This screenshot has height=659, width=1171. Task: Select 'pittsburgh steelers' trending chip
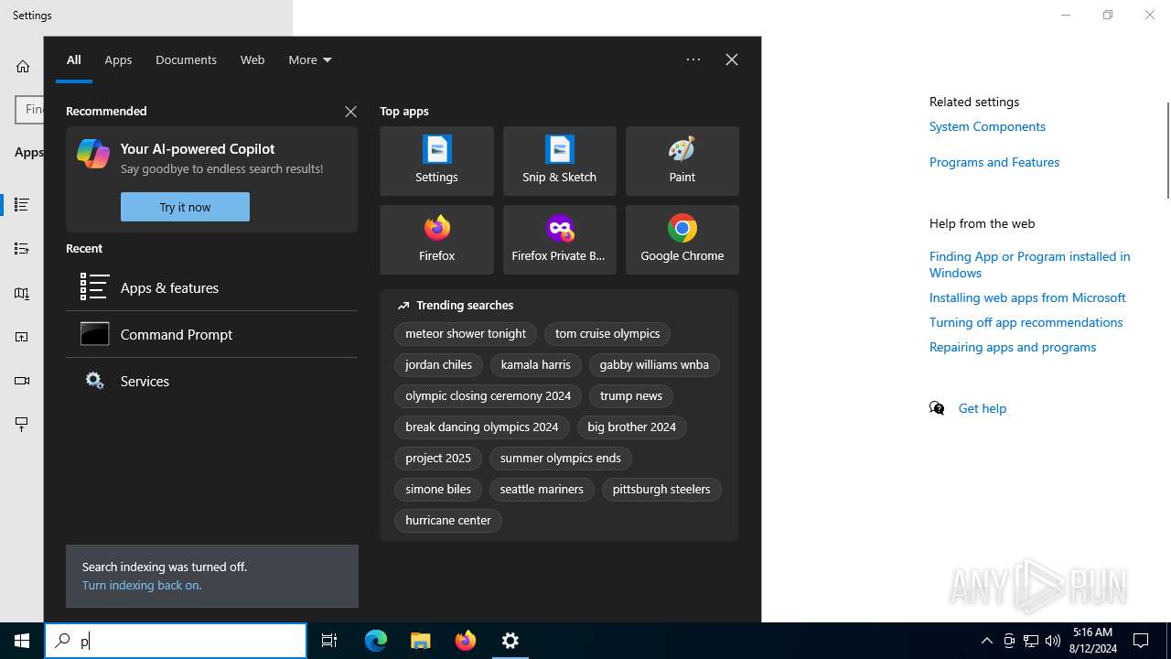click(x=661, y=490)
